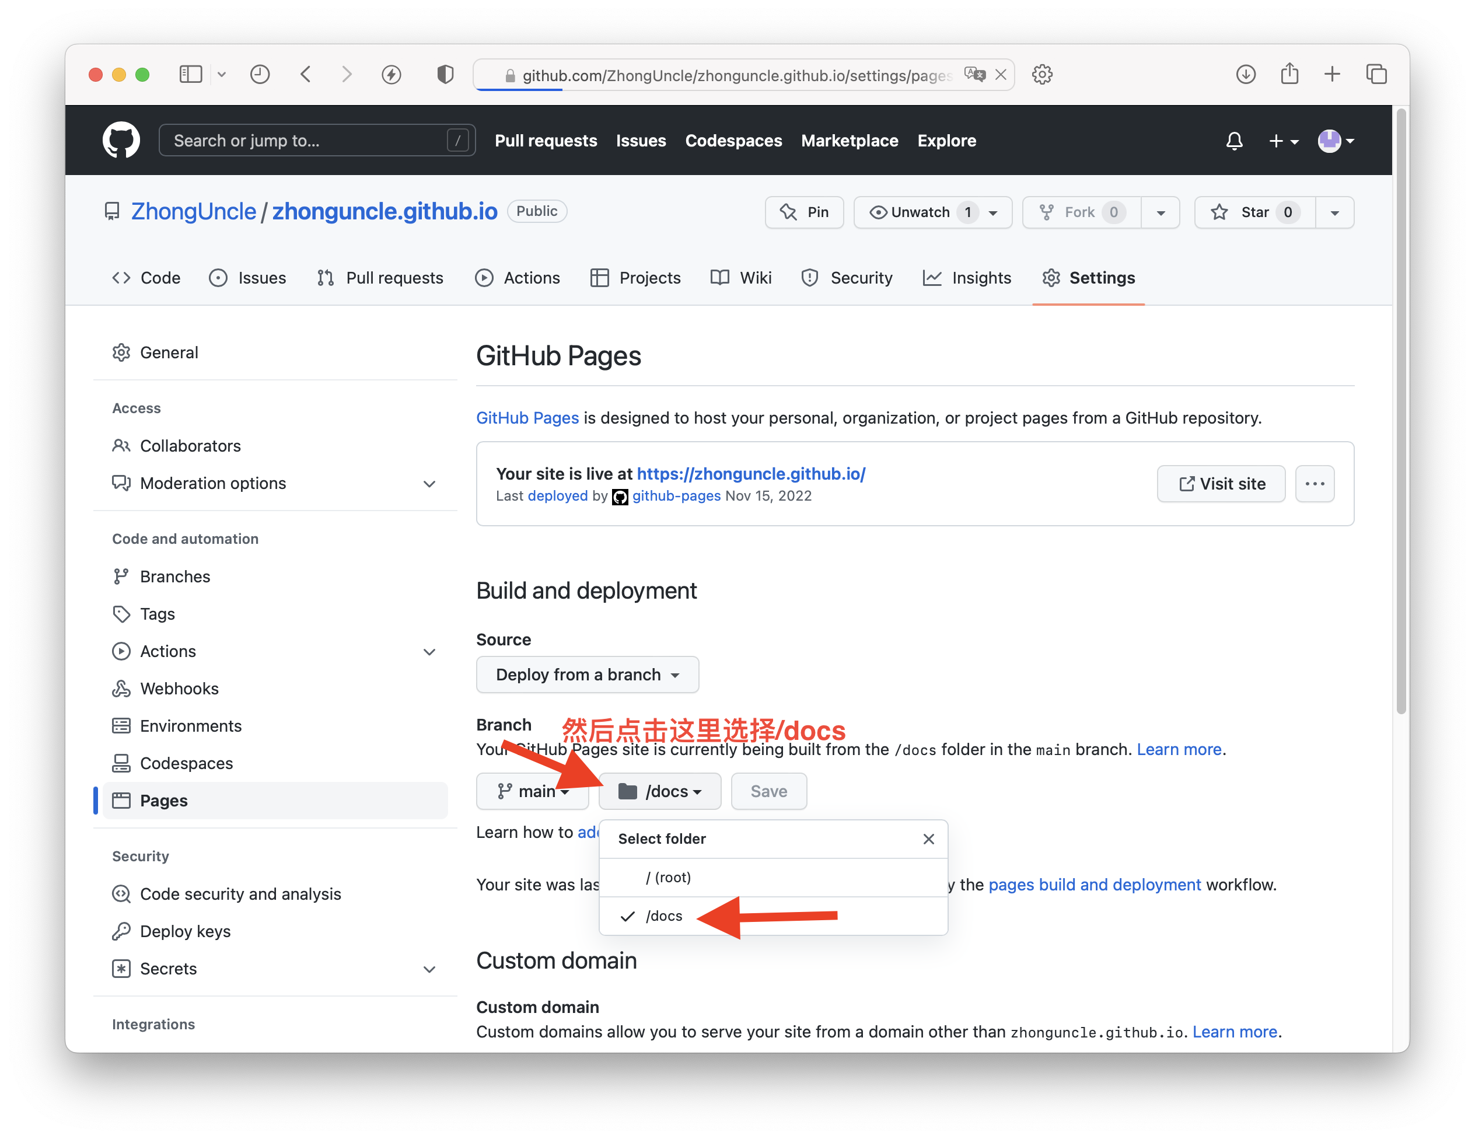Click Safari's sidebar toggle icon
This screenshot has height=1139, width=1475.
pyautogui.click(x=190, y=74)
